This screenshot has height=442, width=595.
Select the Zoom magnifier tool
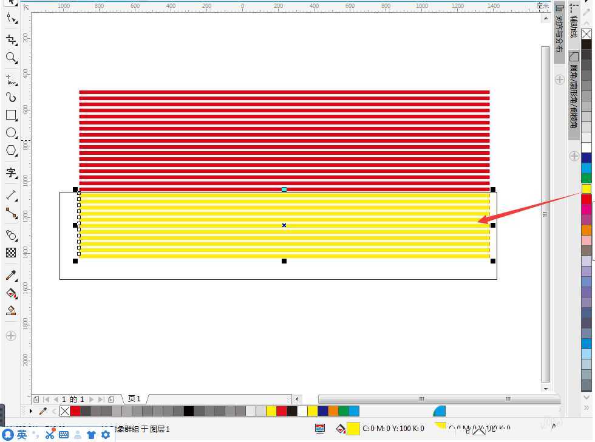(10, 58)
